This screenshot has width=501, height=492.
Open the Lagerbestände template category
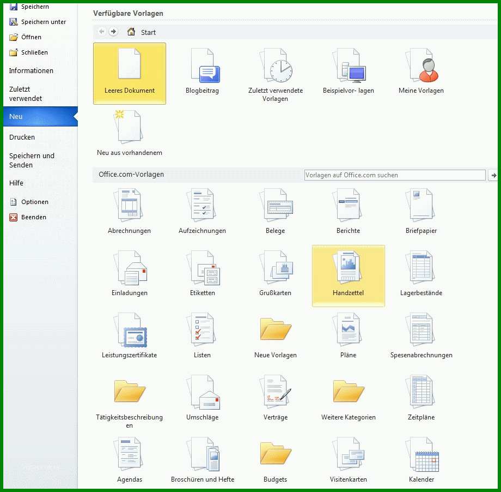coord(421,274)
